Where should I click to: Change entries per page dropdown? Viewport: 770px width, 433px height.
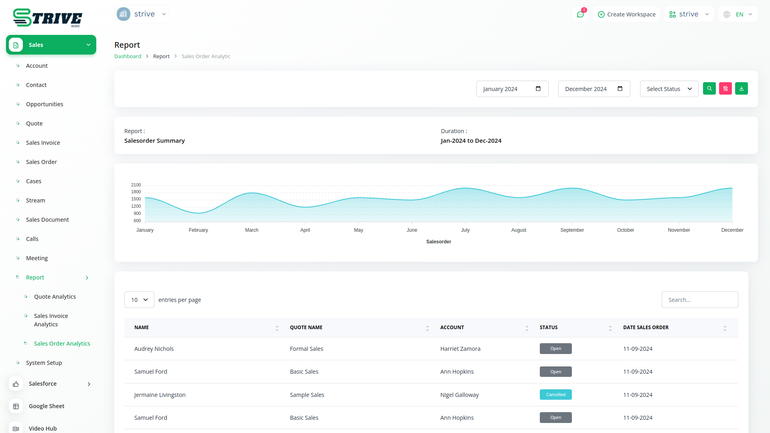coord(139,300)
